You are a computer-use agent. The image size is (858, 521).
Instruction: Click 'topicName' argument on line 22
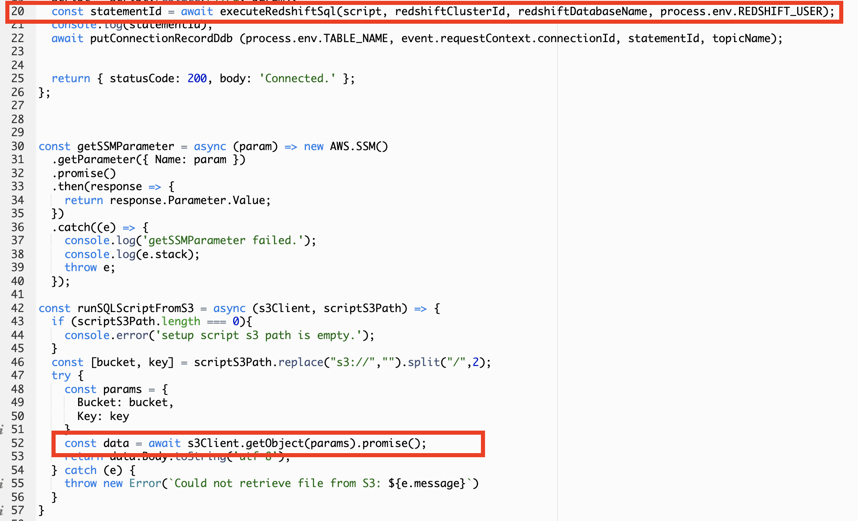coord(741,38)
